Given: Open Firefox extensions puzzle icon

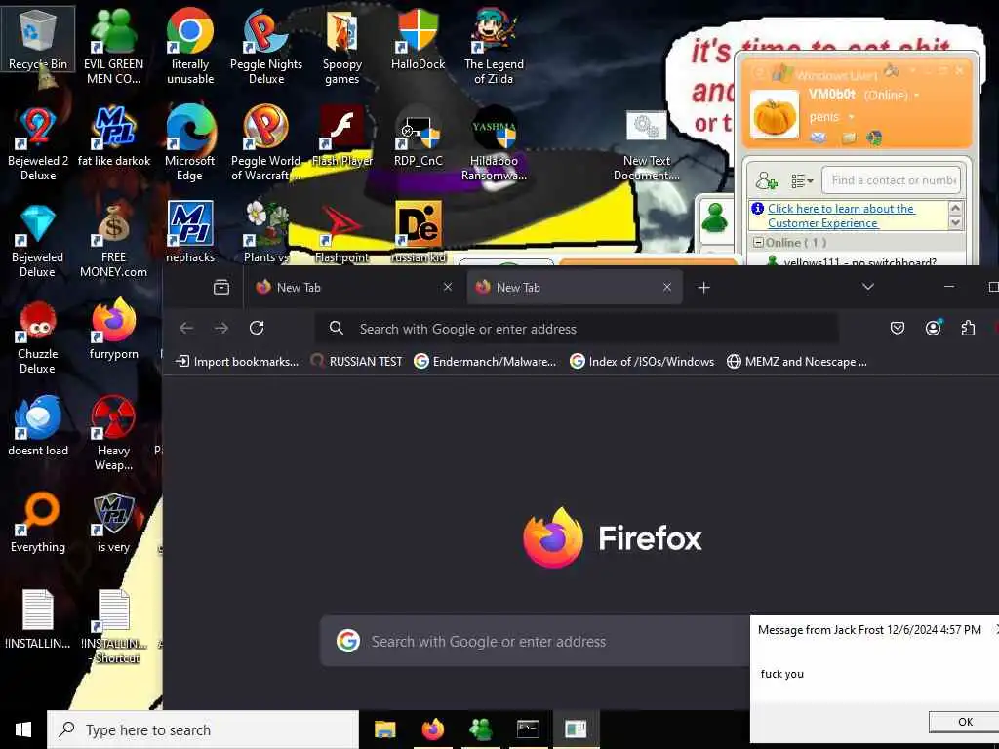Looking at the screenshot, I should point(968,329).
